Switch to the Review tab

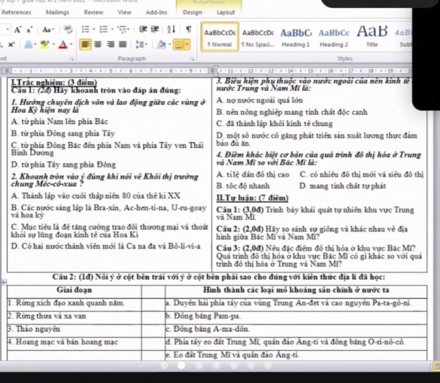point(93,12)
